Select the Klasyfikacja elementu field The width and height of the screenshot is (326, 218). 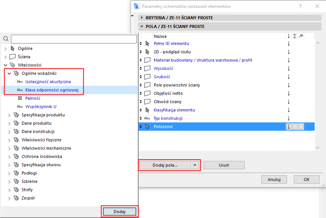[x=174, y=110]
